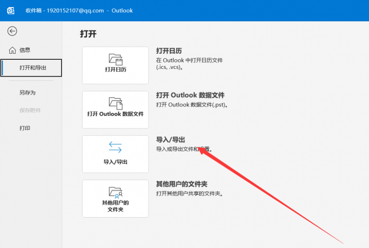Click the back arrow circle icon

tap(12, 31)
